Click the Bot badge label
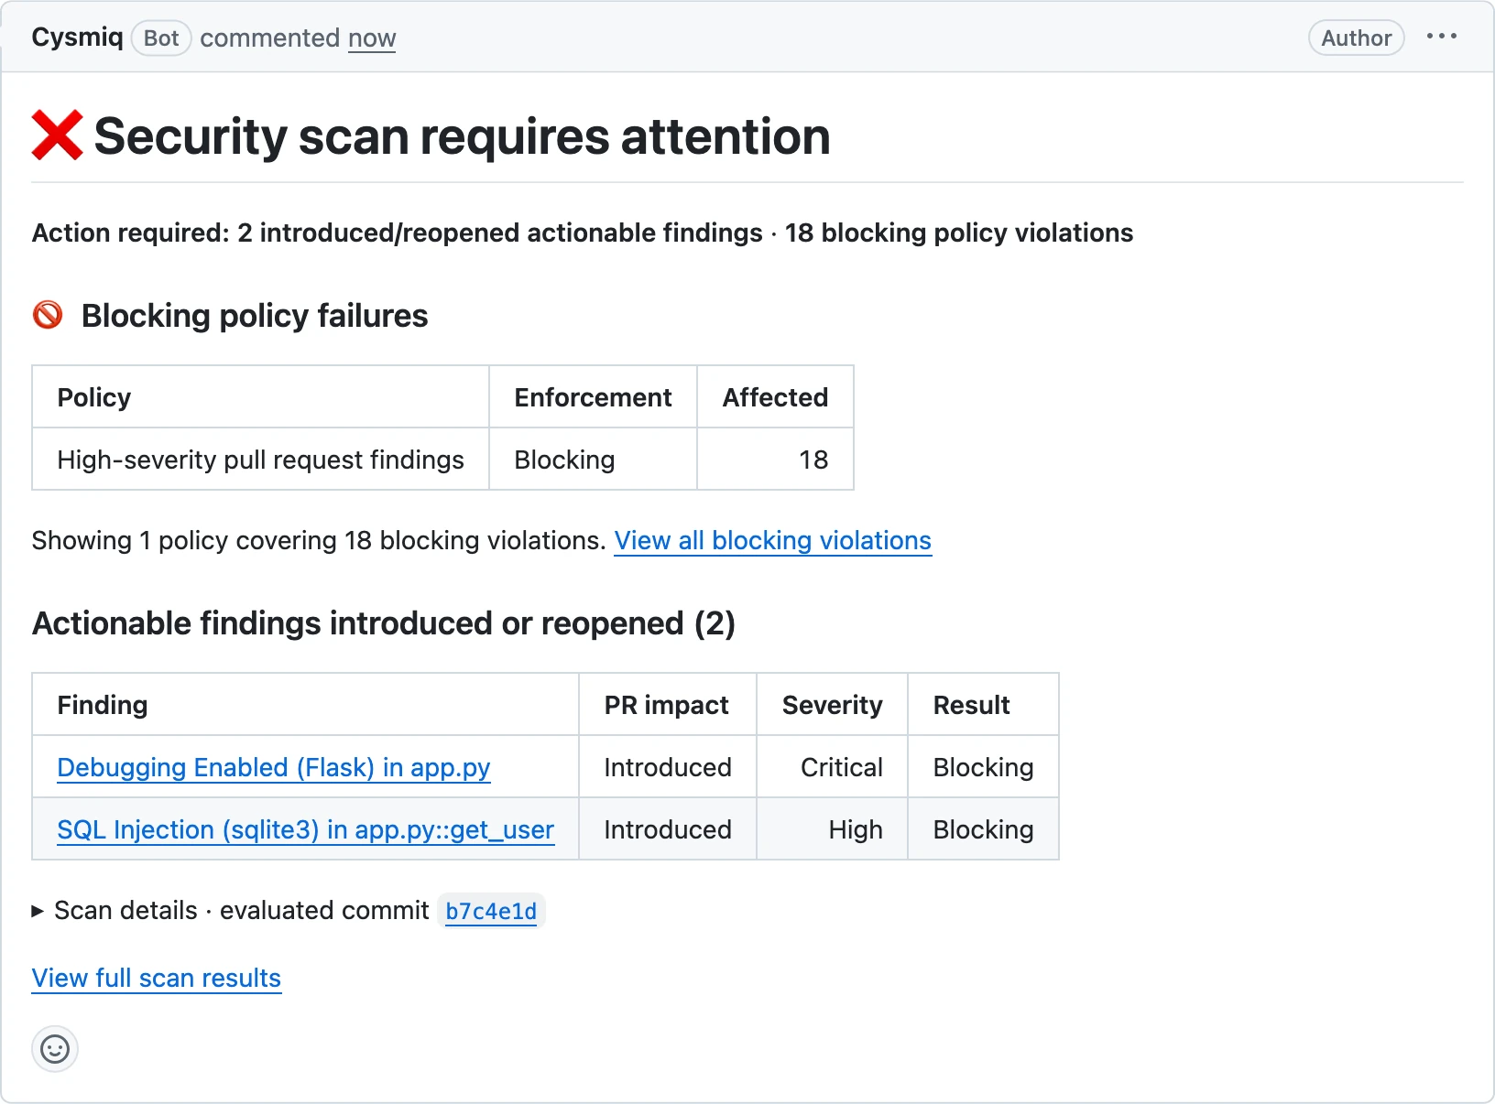Screen dimensions: 1495x1104 tap(161, 38)
